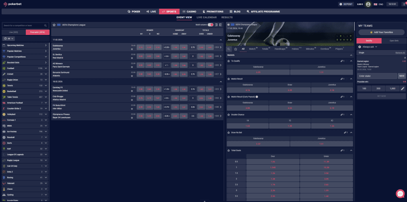Favorite the Galatasaray vs Juventus match star
The image size is (407, 202).
point(132,49)
